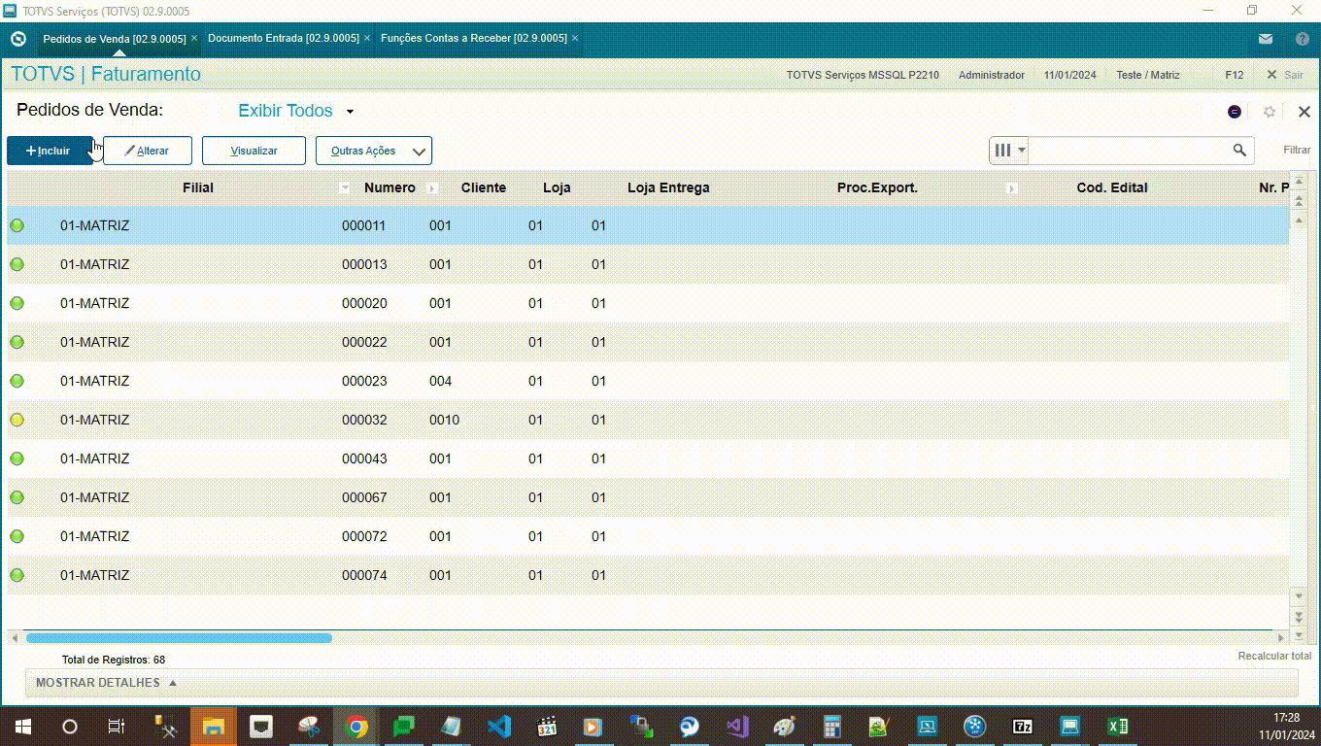Image resolution: width=1321 pixels, height=746 pixels.
Task: Close the Funções Contas a Receber tab
Action: [x=575, y=38]
